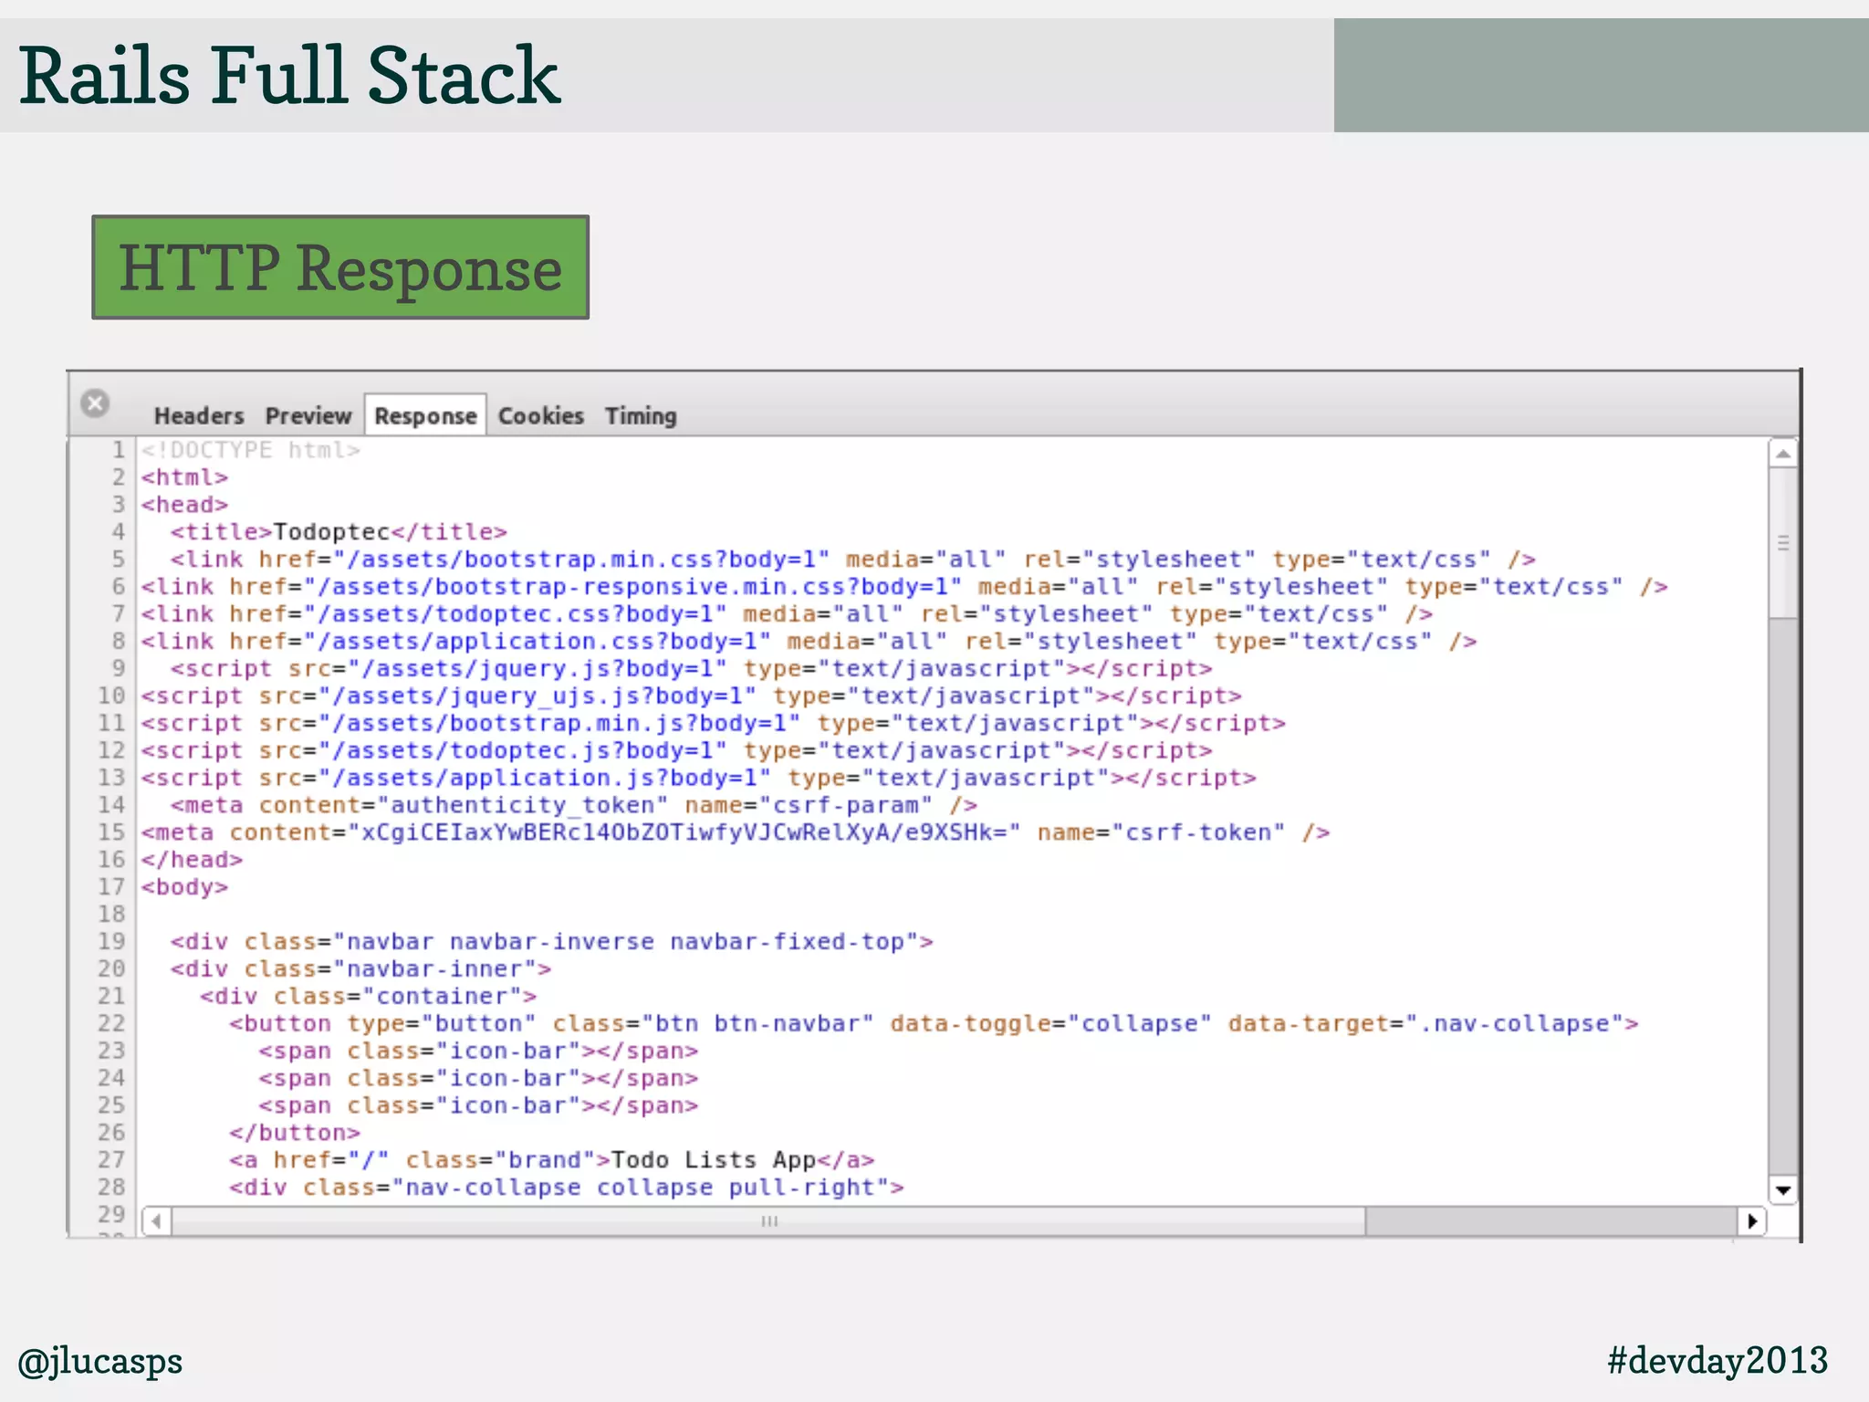1869x1402 pixels.
Task: Click the horizontal scrollbar left arrow
Action: click(x=157, y=1221)
